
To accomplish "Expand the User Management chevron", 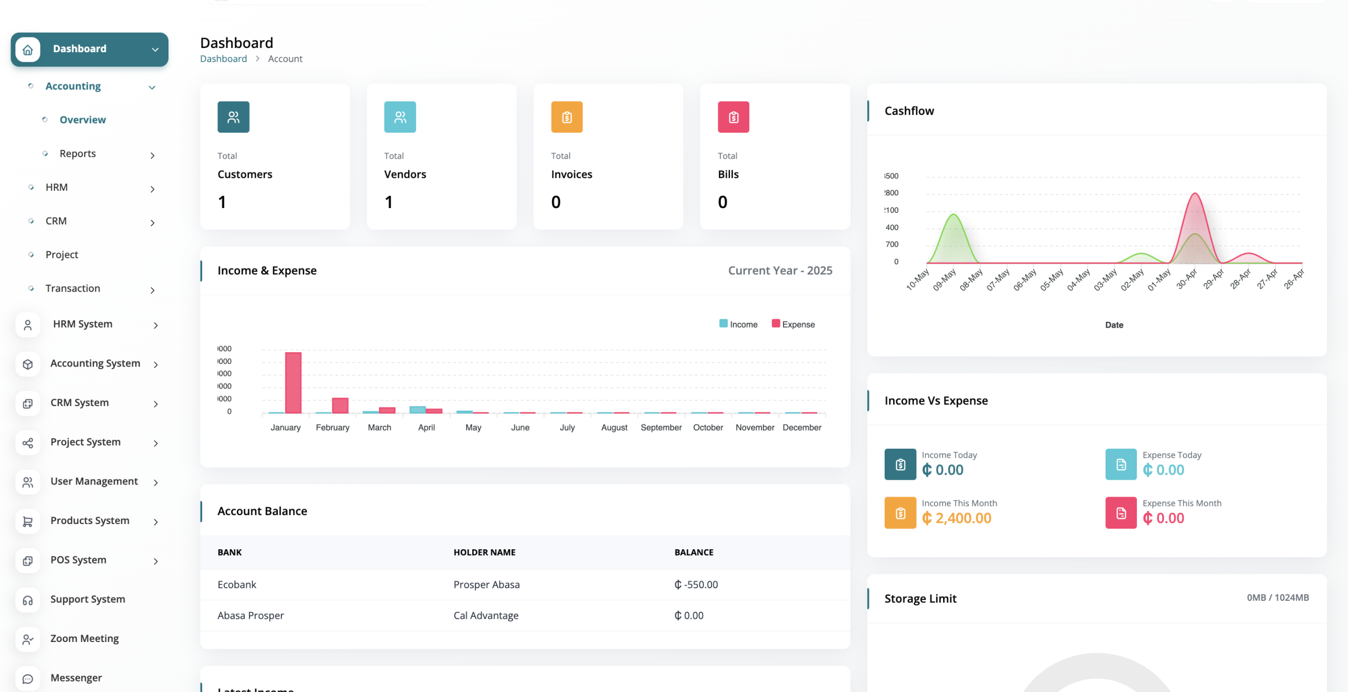I will click(156, 482).
